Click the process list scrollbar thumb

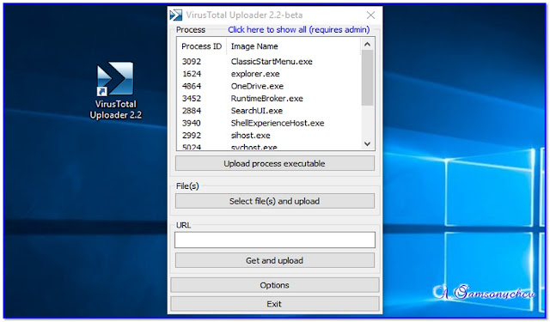[x=367, y=78]
